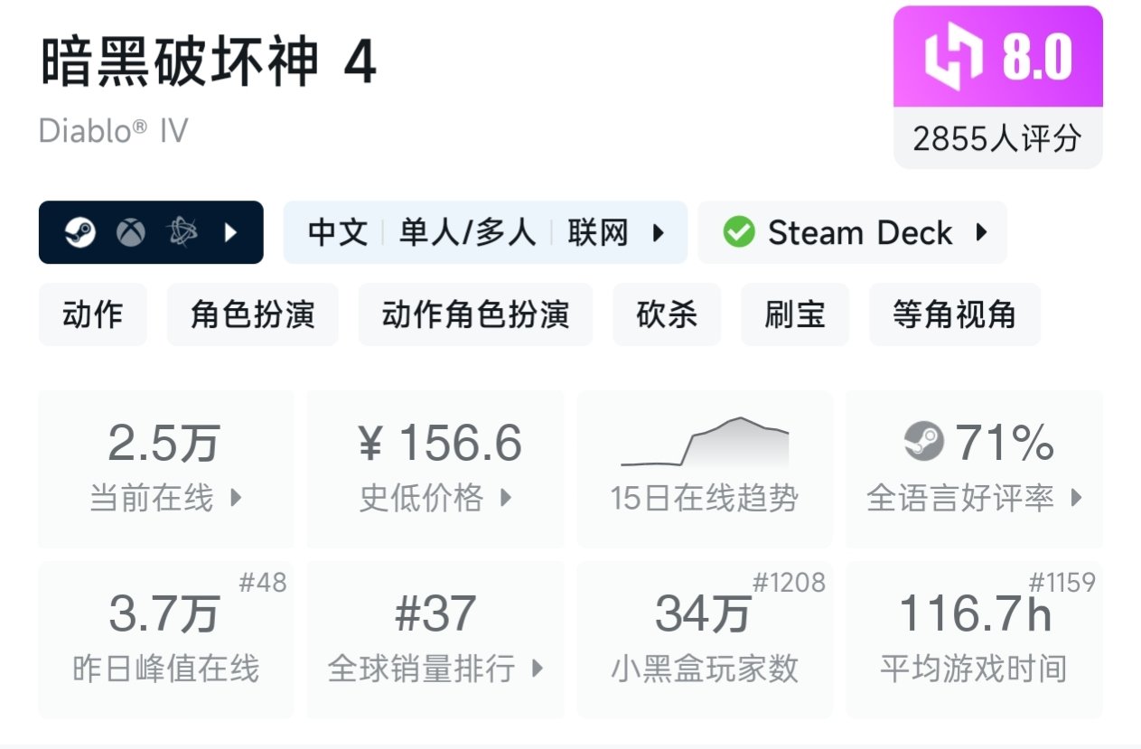The width and height of the screenshot is (1141, 749).
Task: Choose the 刷宝 tag
Action: pos(795,314)
